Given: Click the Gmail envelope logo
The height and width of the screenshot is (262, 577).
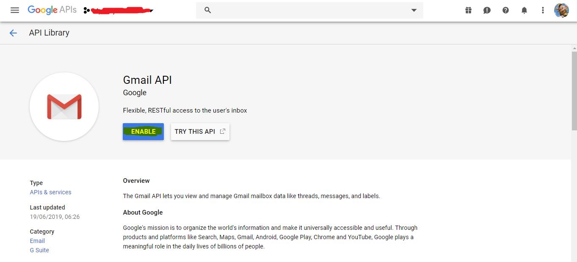Looking at the screenshot, I should [64, 107].
